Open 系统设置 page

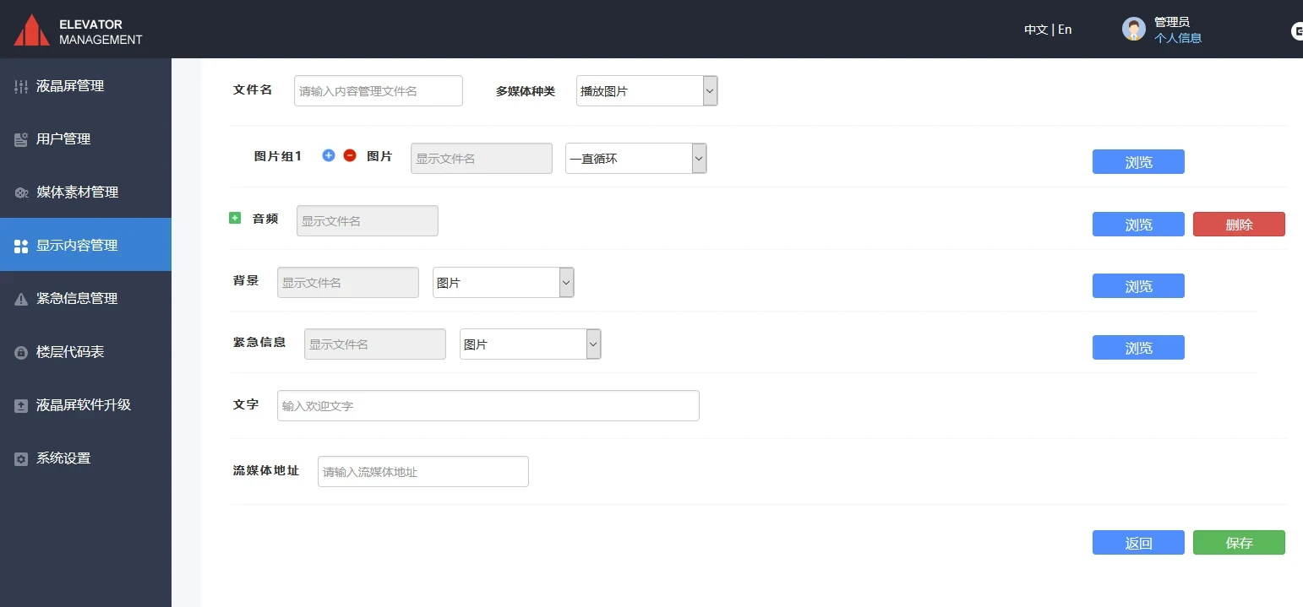(85, 458)
